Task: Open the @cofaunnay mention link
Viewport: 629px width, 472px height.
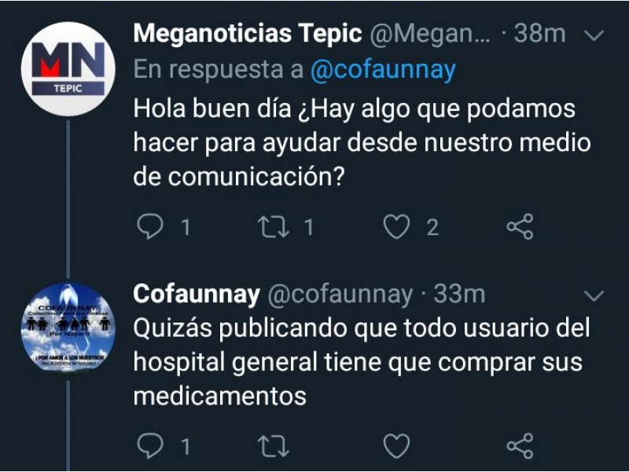Action: tap(383, 70)
